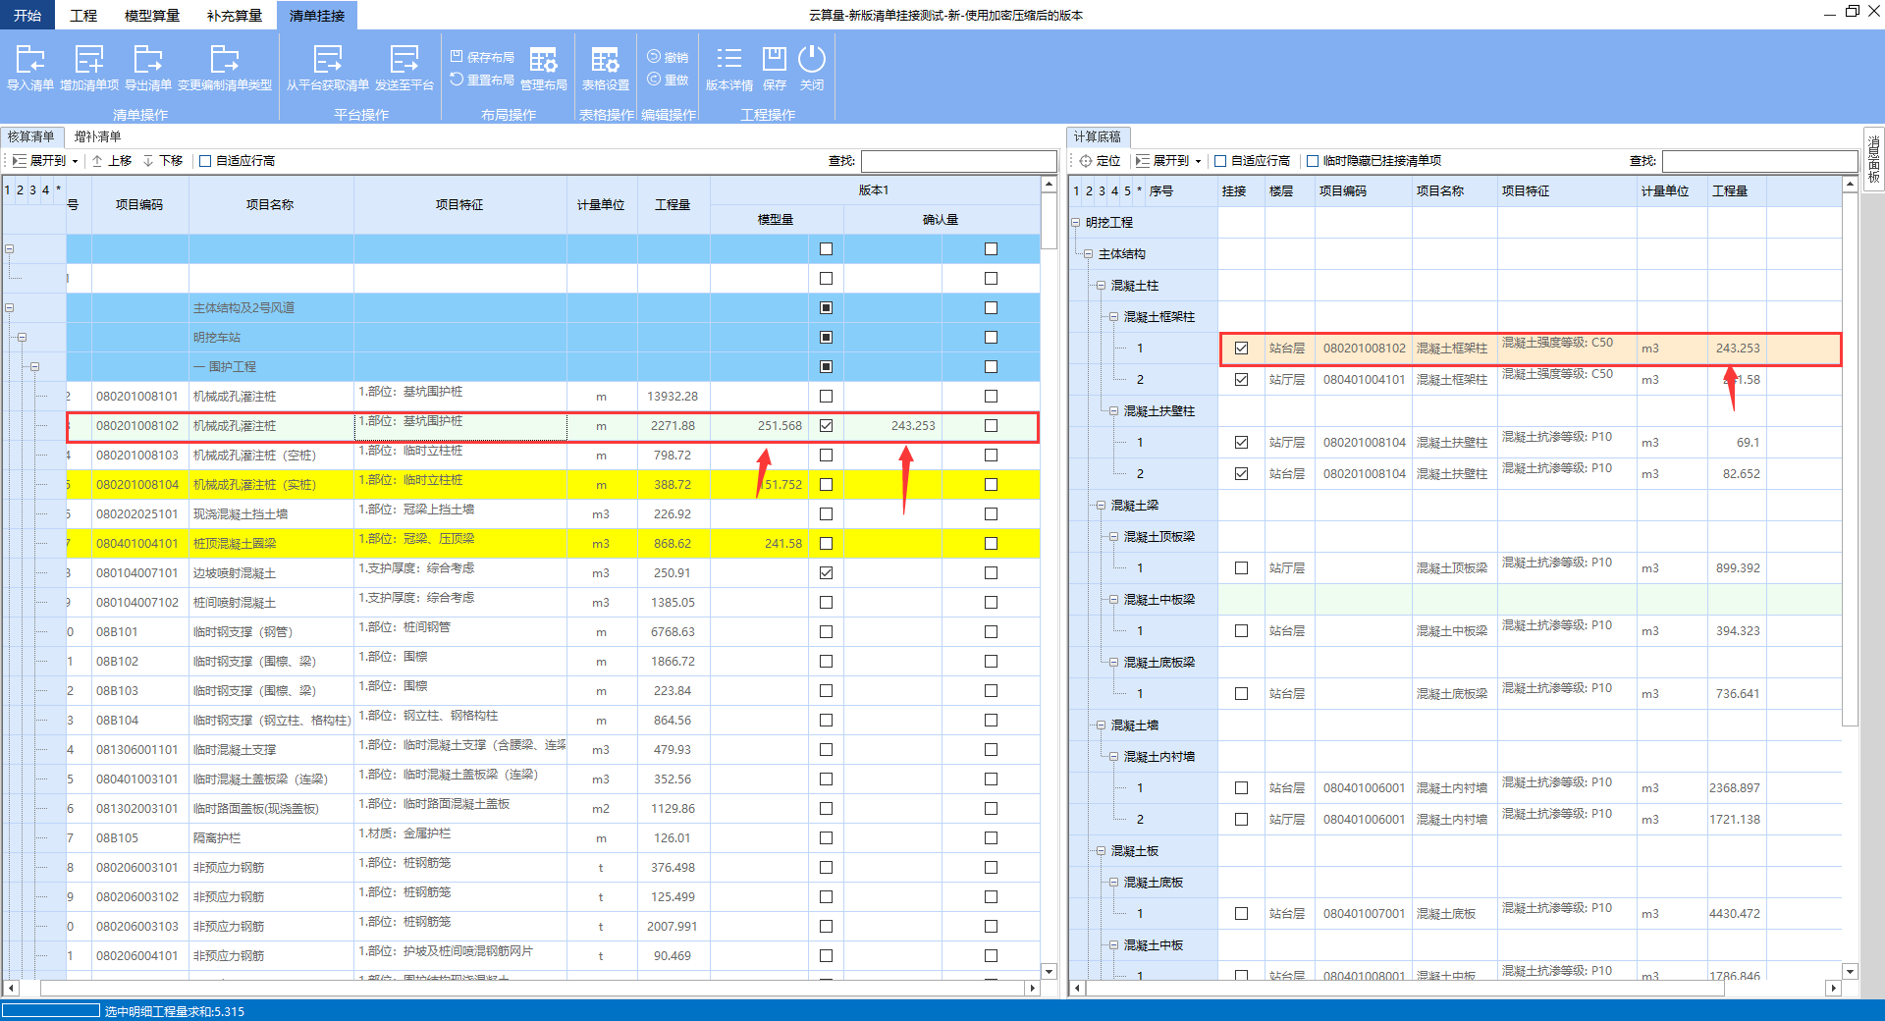Click the left table vertical scrollbar down arrow
Viewport: 1885px width, 1021px height.
tap(1049, 971)
